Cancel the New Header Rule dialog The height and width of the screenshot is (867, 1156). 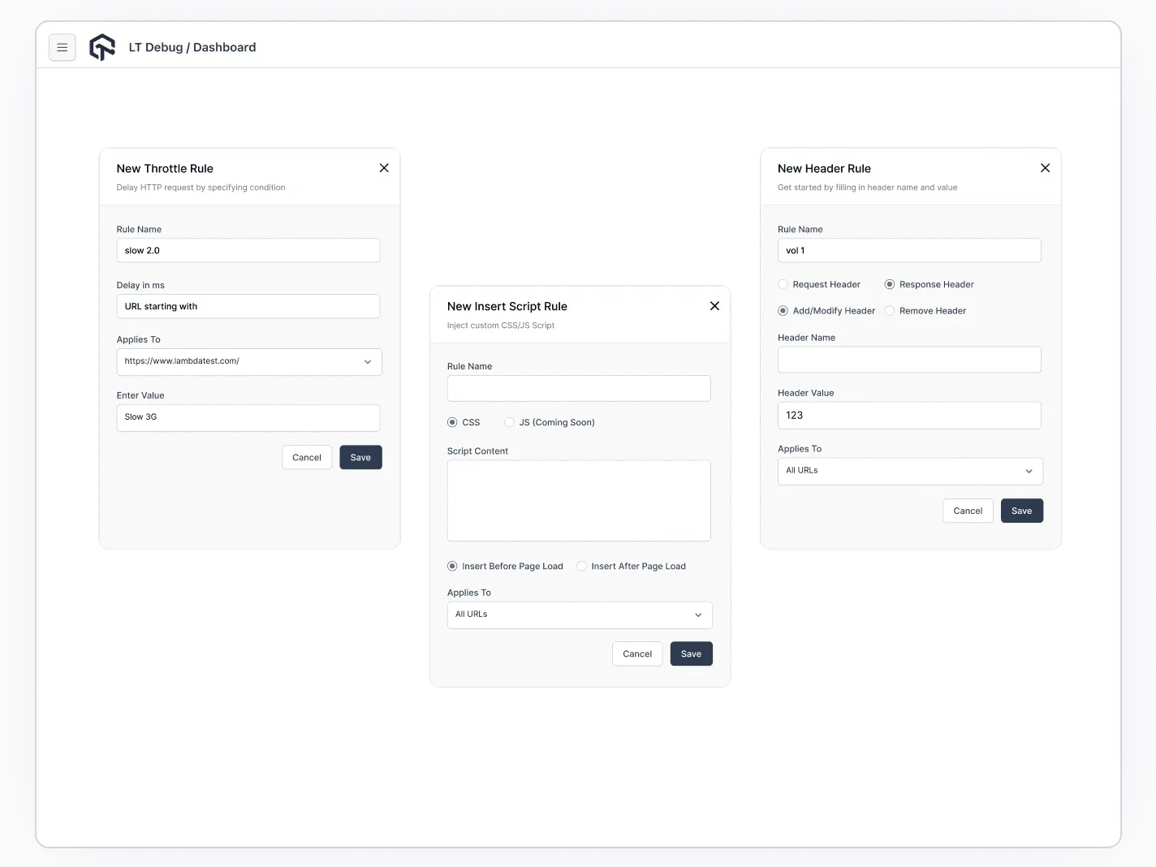coord(968,511)
